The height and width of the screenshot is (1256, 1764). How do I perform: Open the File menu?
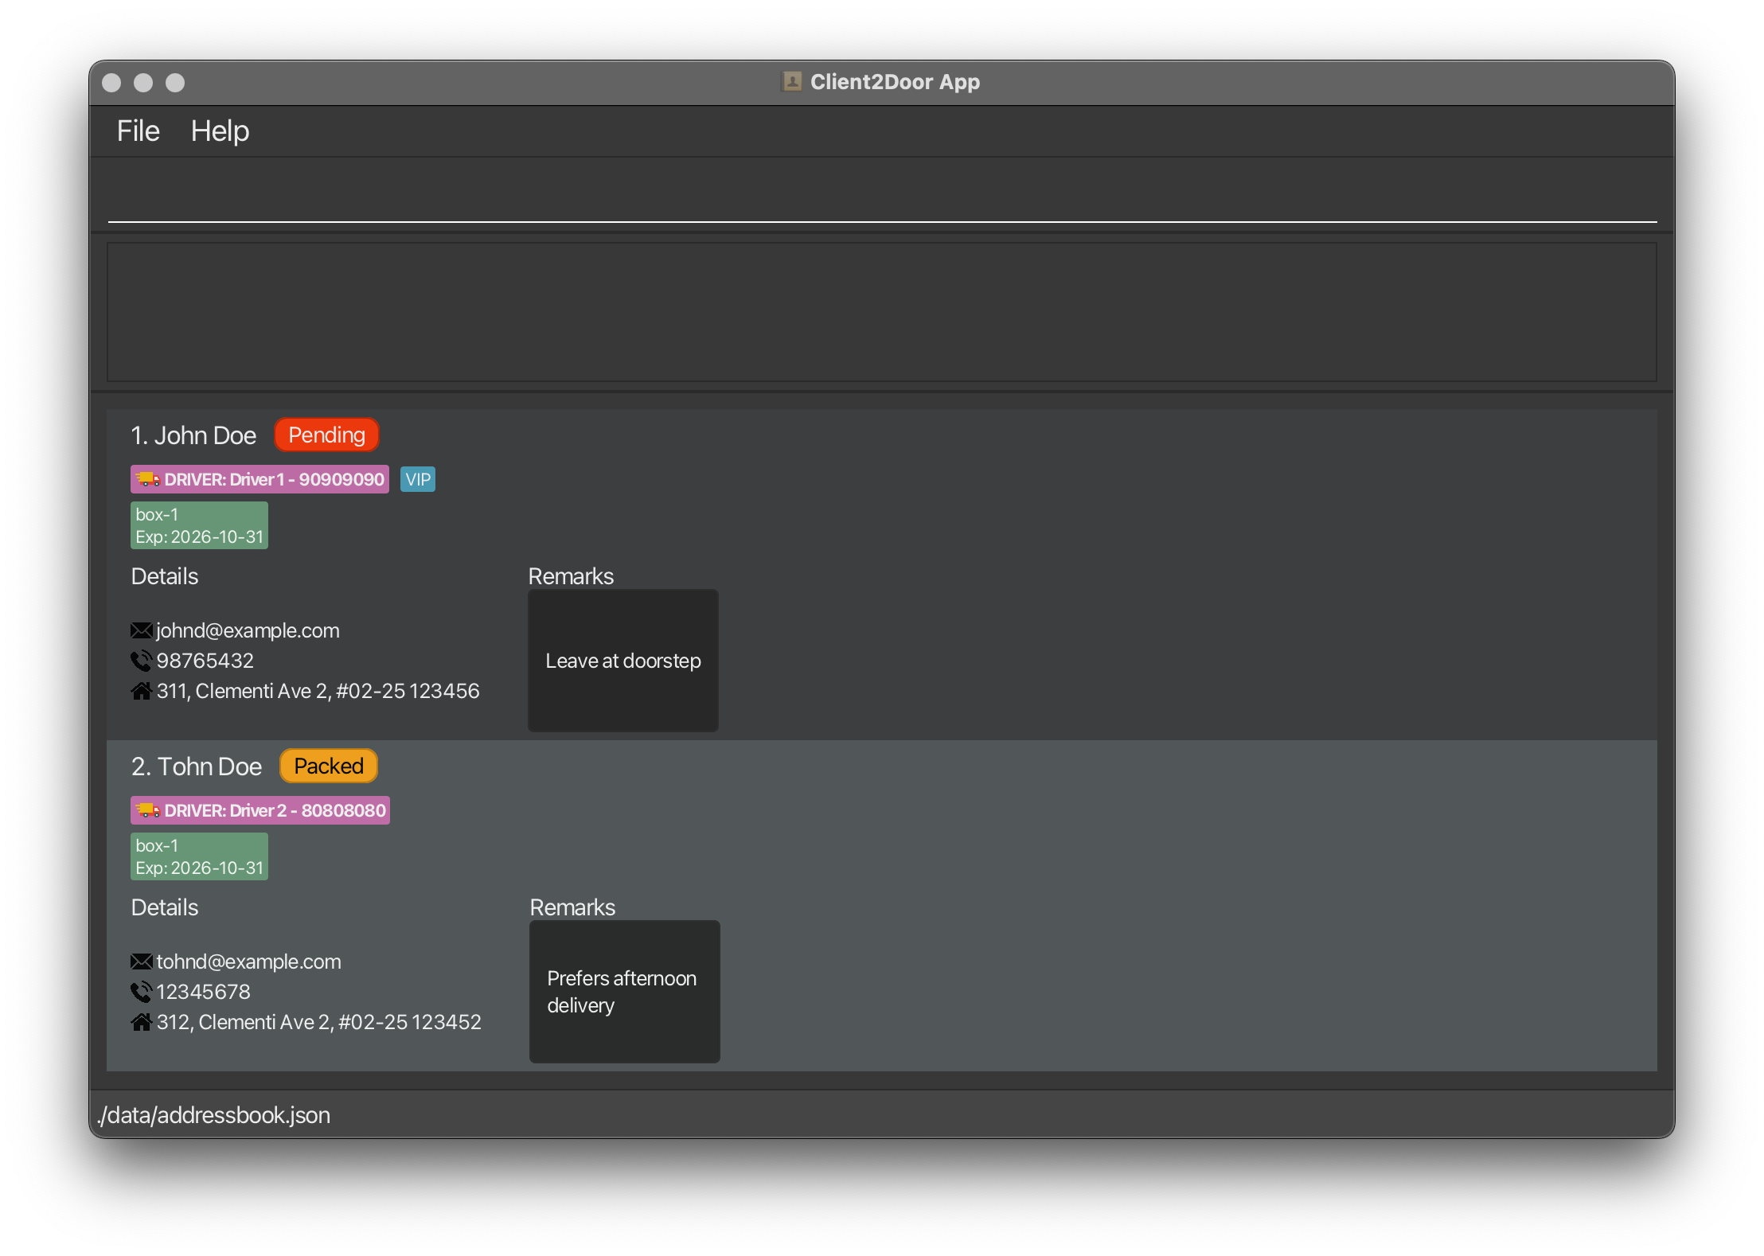pyautogui.click(x=139, y=131)
